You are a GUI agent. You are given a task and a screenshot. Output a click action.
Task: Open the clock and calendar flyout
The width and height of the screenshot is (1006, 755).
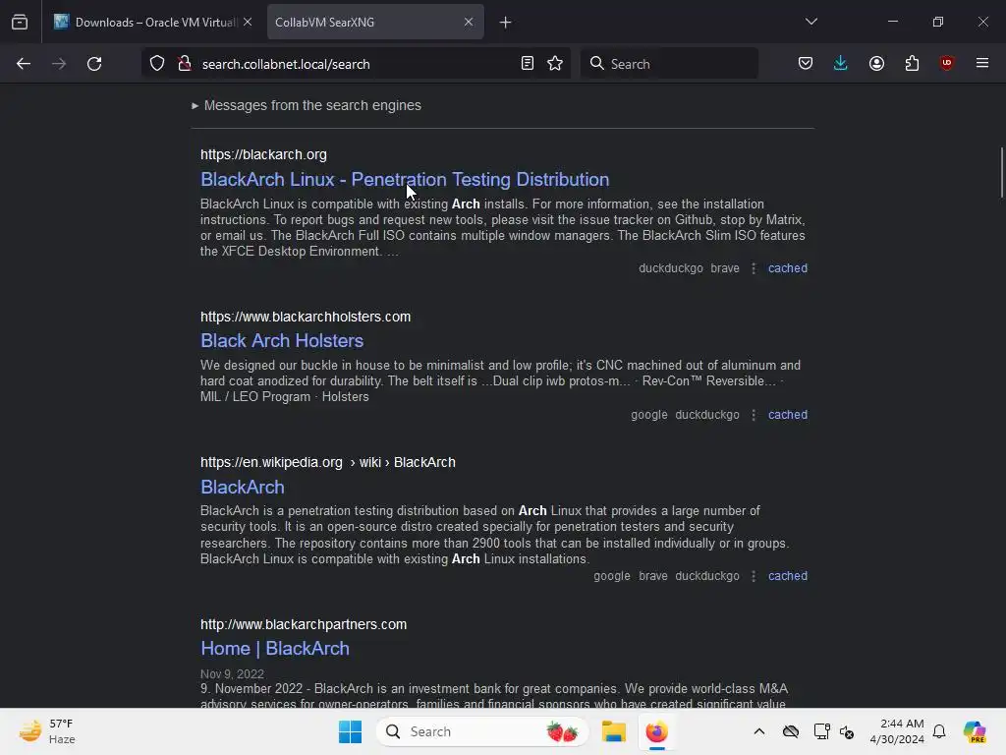pyautogui.click(x=897, y=731)
